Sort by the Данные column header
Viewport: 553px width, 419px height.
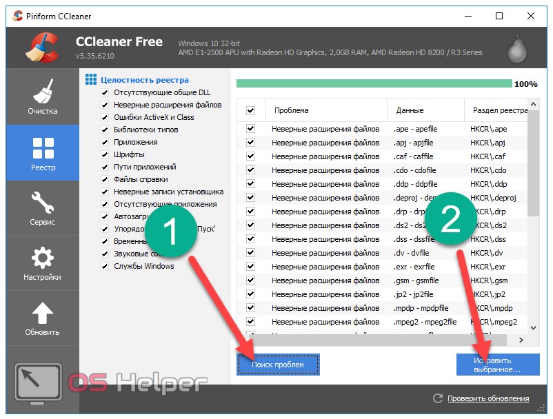click(425, 110)
